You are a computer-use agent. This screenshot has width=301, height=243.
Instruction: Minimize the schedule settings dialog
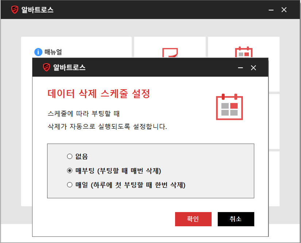tap(240, 68)
